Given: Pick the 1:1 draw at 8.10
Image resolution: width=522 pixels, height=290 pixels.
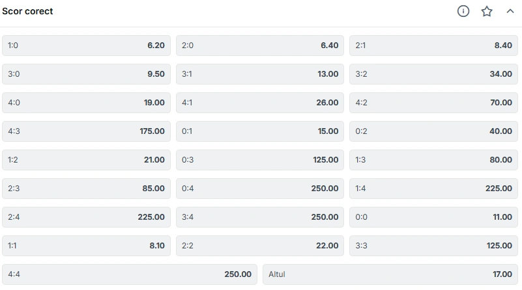Looking at the screenshot, I should (x=86, y=246).
